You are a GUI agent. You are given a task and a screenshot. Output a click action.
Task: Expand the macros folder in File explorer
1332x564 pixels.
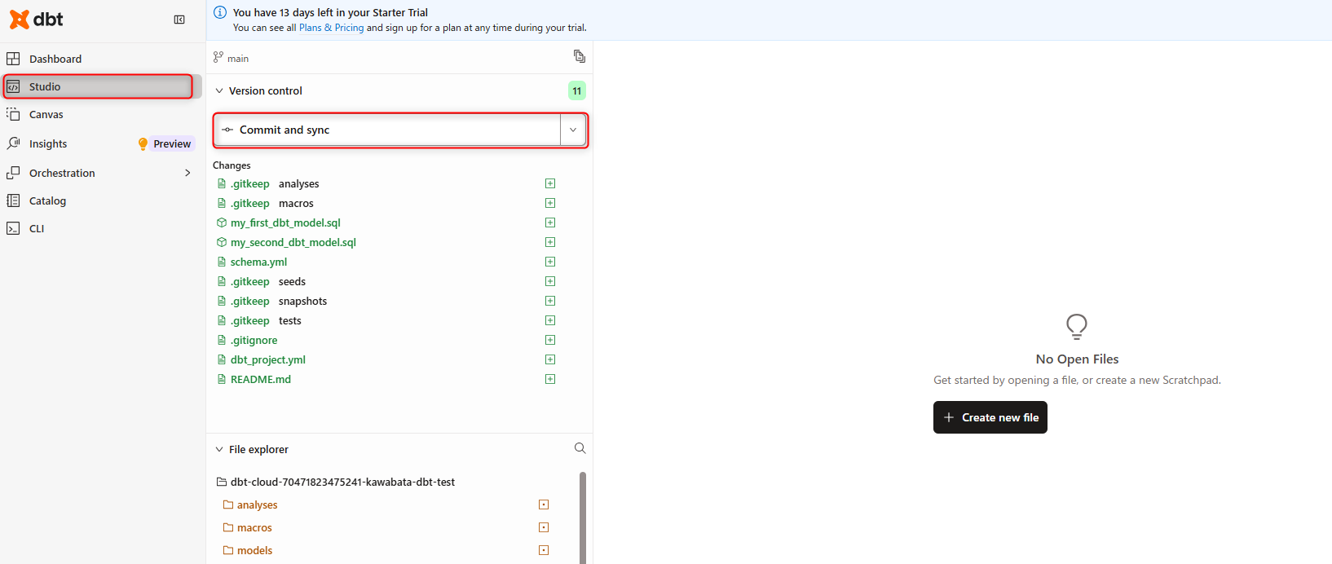(248, 527)
